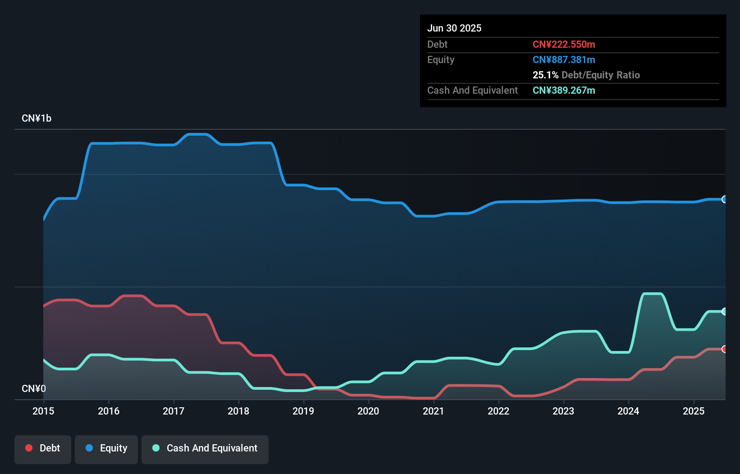Image resolution: width=740 pixels, height=474 pixels.
Task: Click the Equity end-of-line data marker
Action: 725,199
